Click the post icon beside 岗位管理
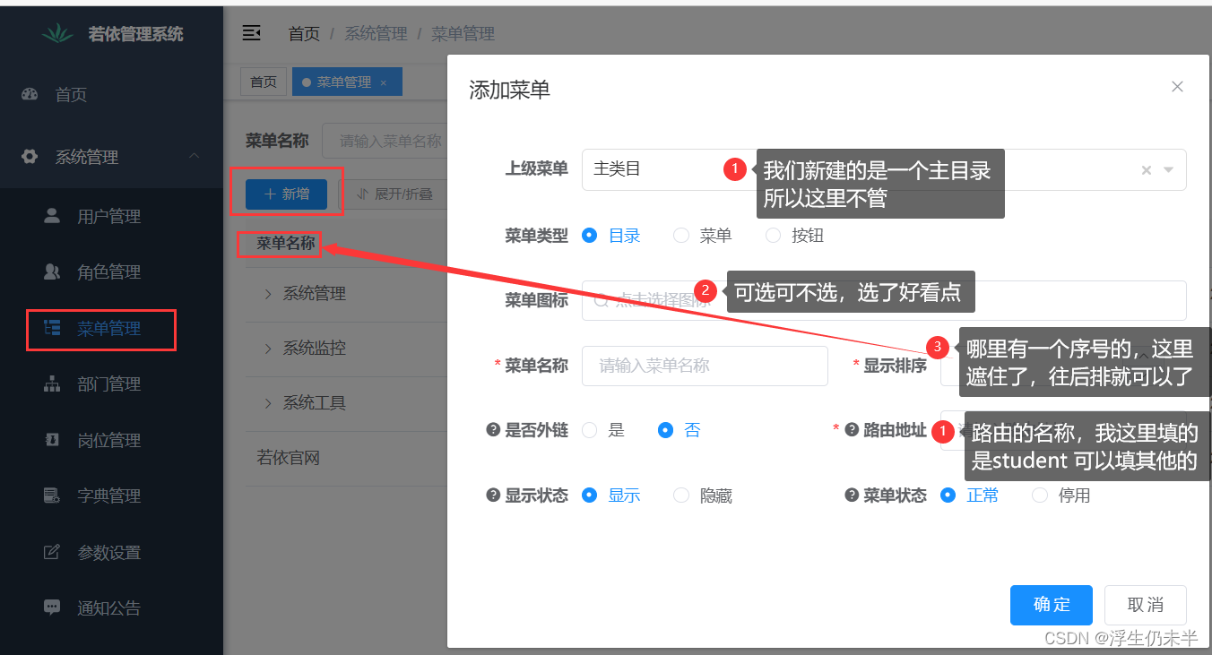 (52, 440)
